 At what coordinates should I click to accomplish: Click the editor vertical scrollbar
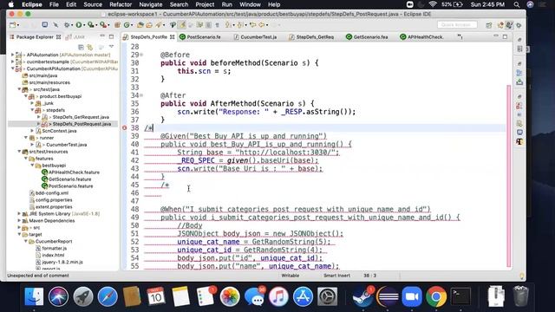pyautogui.click(x=509, y=175)
